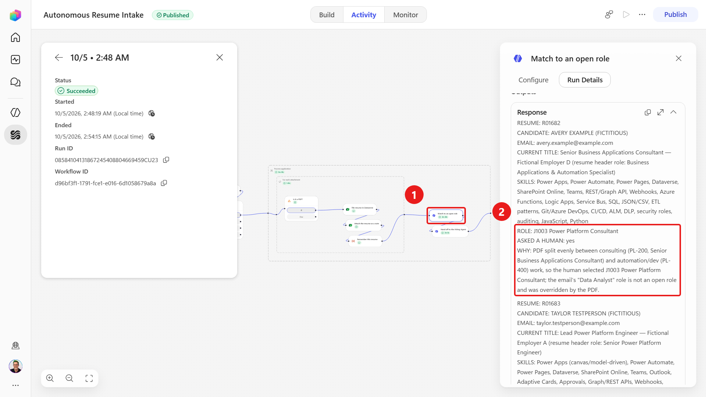Switch to the Configure tab
706x397 pixels.
click(x=533, y=80)
